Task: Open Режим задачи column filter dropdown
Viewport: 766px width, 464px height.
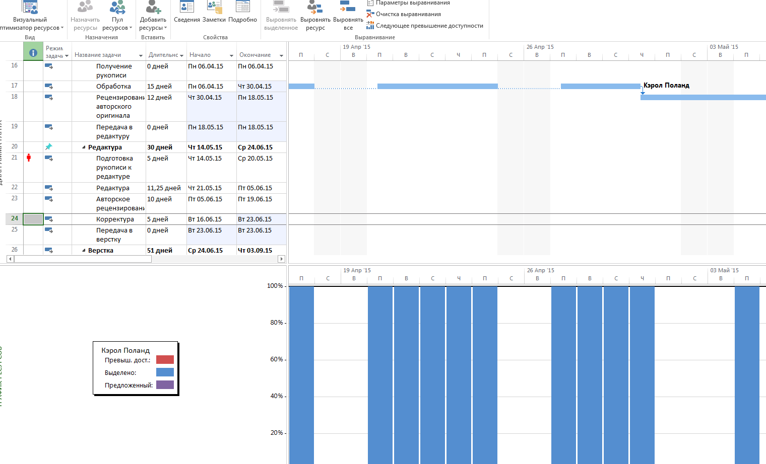Action: pos(67,56)
